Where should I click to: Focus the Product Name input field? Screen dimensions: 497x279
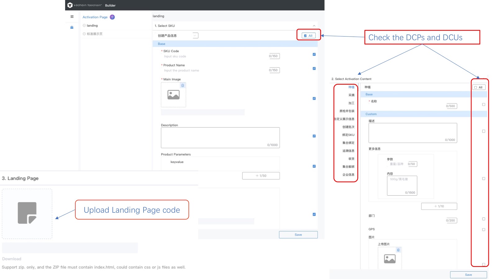click(220, 70)
